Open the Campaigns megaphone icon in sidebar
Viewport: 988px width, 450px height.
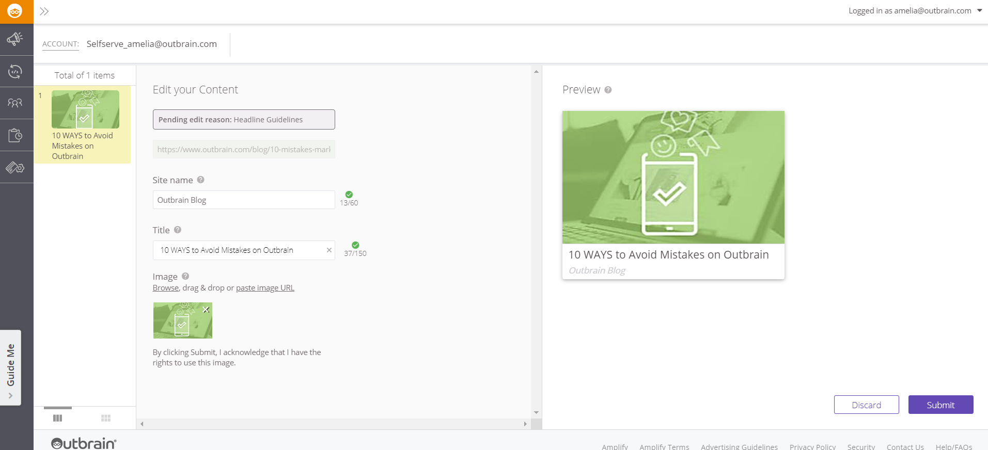coord(15,39)
